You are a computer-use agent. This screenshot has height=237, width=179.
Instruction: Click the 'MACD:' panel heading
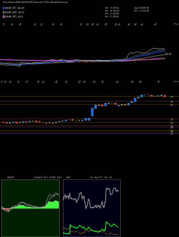click(11, 177)
